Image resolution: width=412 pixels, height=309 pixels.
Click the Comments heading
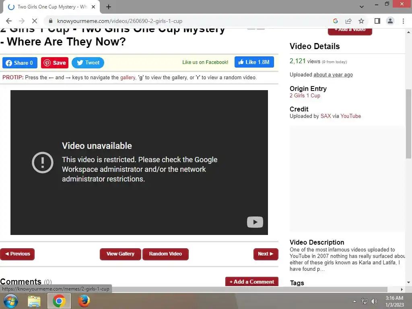click(x=21, y=282)
